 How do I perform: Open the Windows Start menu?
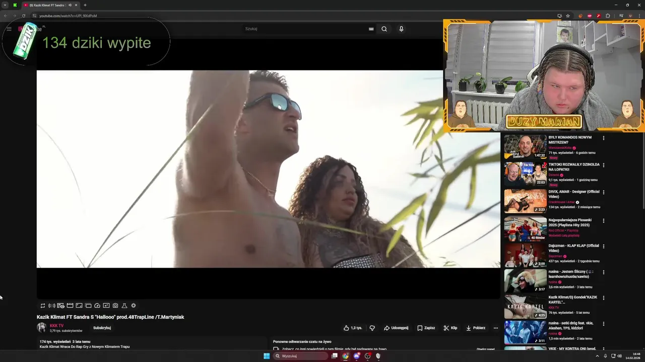click(x=267, y=356)
